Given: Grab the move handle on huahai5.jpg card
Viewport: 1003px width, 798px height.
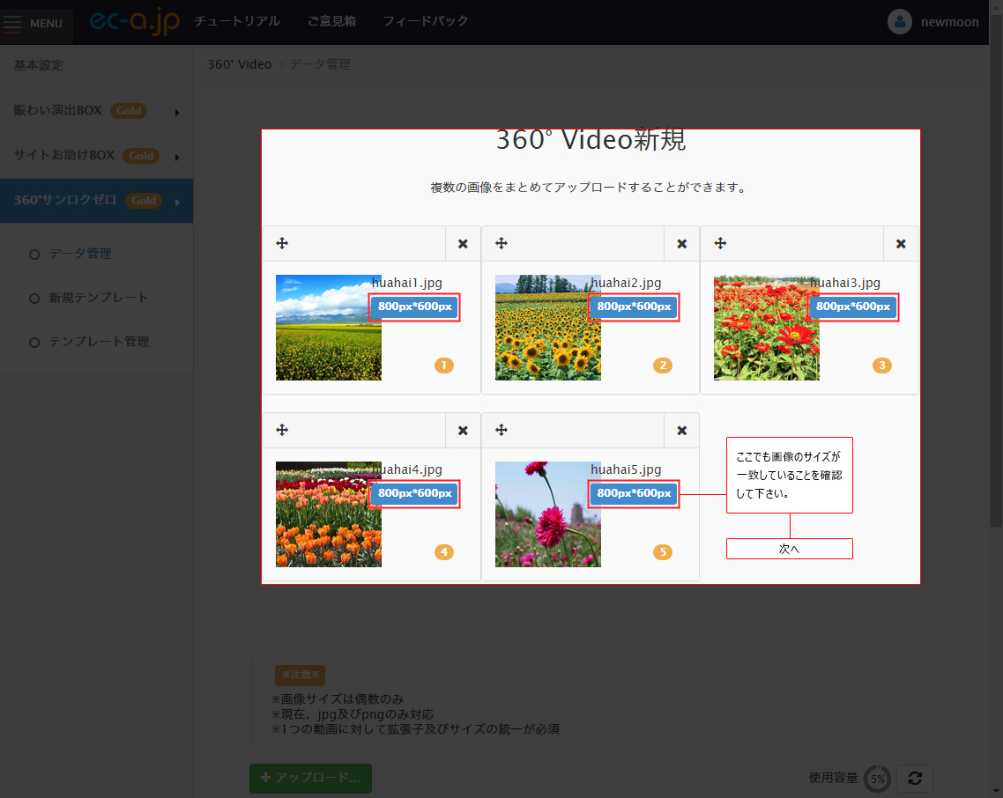Looking at the screenshot, I should click(501, 430).
